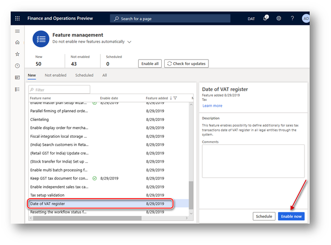This screenshot has height=245, width=331.
Task: Go to Home in the sidebar
Action: [17, 42]
